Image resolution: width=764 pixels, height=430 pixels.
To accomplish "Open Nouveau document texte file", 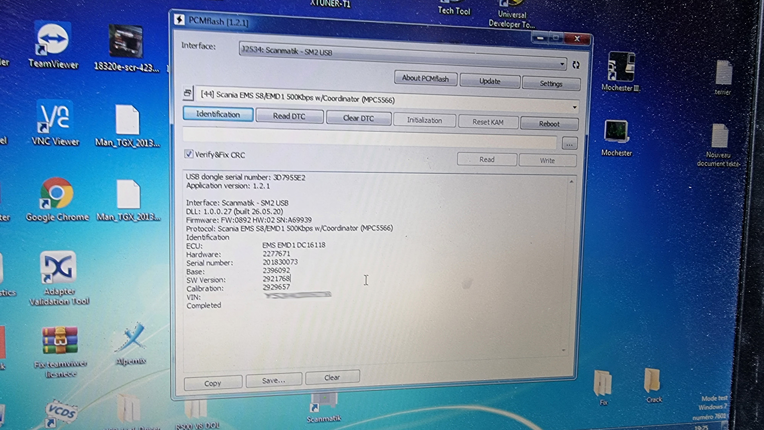I will pos(718,145).
